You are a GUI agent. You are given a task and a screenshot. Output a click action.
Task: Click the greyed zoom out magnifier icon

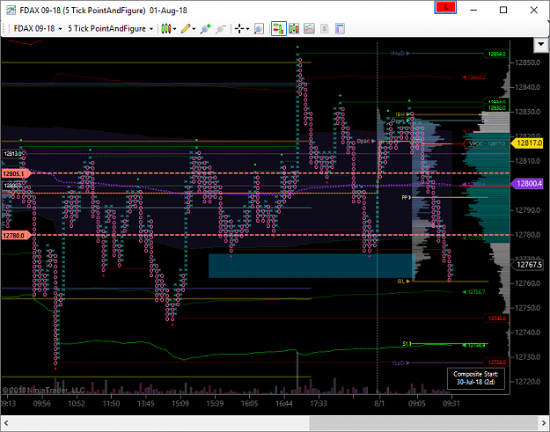pyautogui.click(x=221, y=29)
